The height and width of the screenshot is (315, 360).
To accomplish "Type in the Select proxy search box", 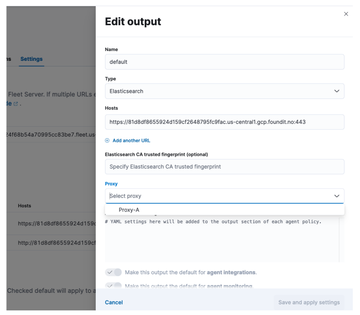I will [x=216, y=196].
